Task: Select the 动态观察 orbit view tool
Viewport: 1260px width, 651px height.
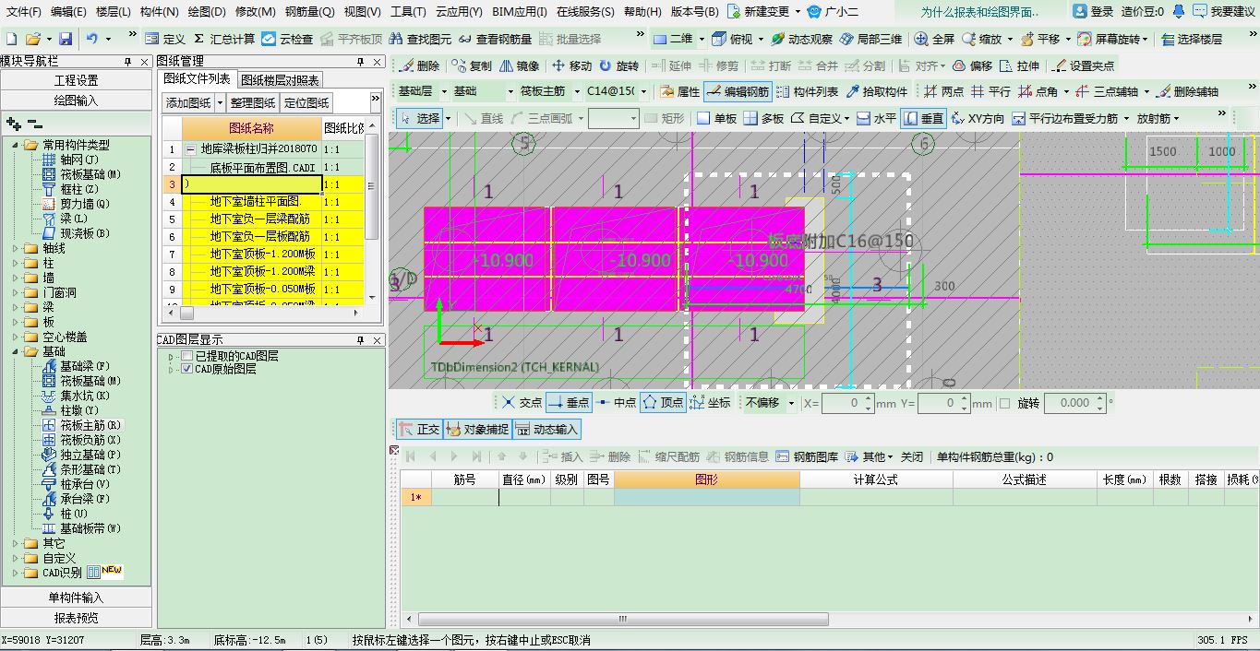Action: 801,40
